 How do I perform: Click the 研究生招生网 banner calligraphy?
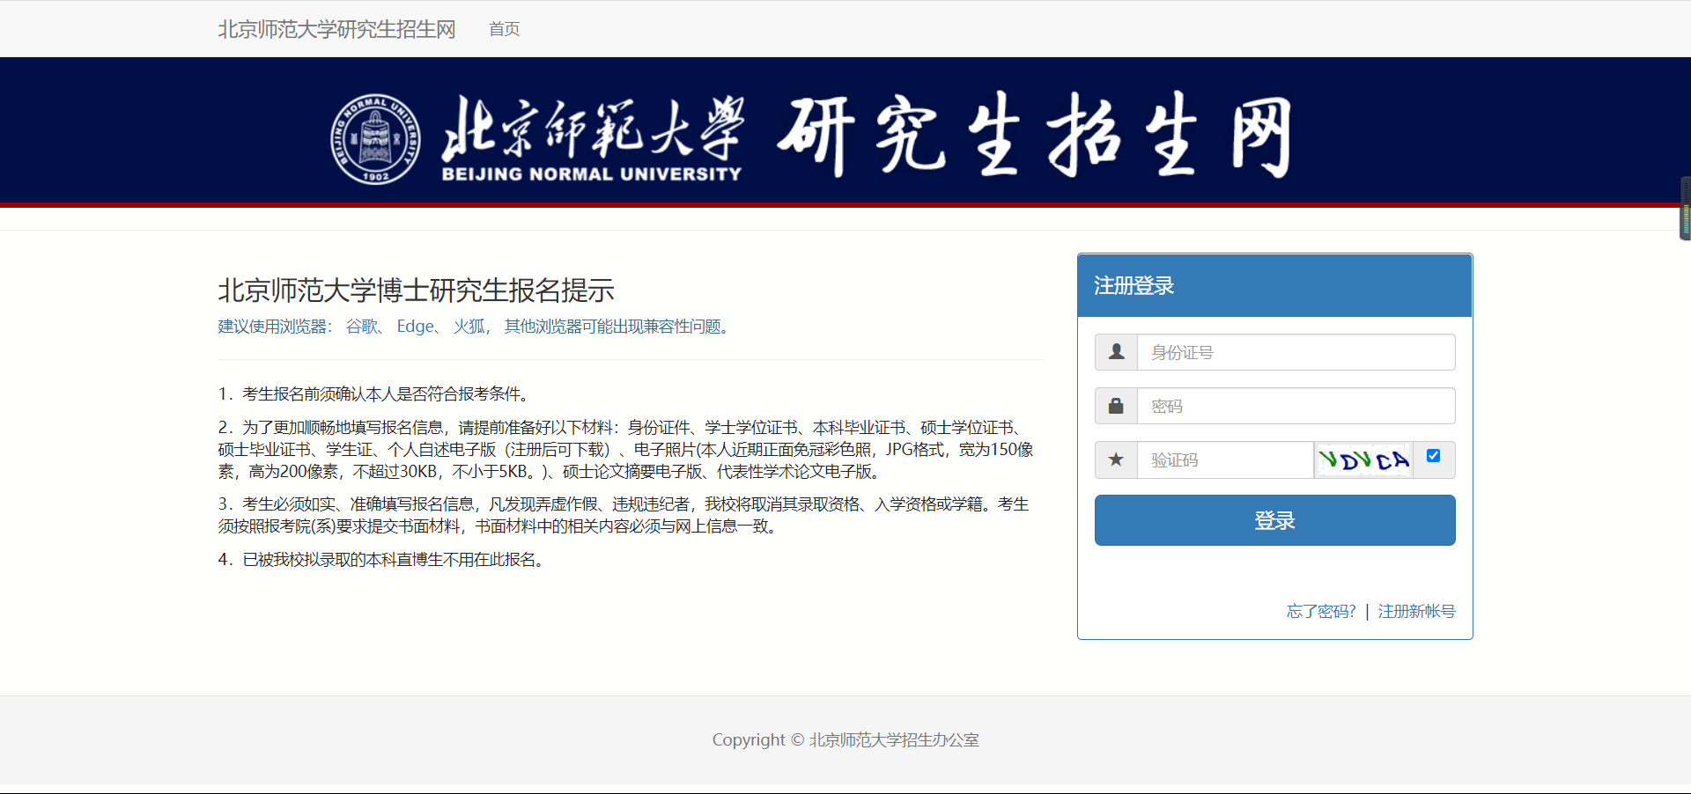tap(1035, 136)
